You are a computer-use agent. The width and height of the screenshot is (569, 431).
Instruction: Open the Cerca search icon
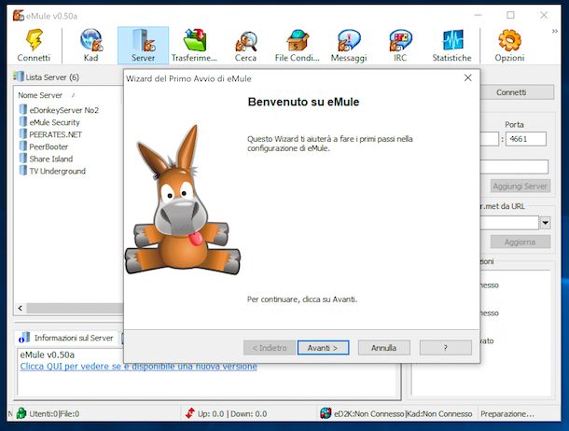coord(245,40)
